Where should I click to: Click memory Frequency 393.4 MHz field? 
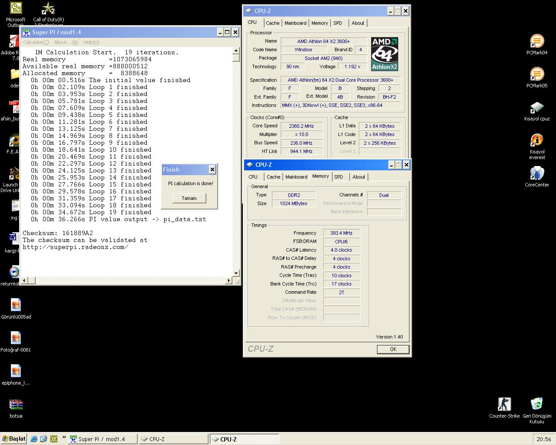[x=341, y=233]
